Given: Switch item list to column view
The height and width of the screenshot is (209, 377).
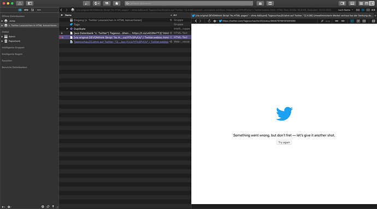Looking at the screenshot, I should pos(368,10).
